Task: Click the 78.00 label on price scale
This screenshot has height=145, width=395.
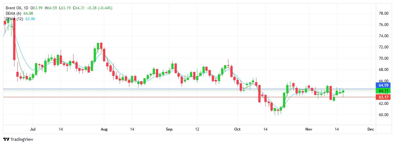Action: (x=384, y=13)
